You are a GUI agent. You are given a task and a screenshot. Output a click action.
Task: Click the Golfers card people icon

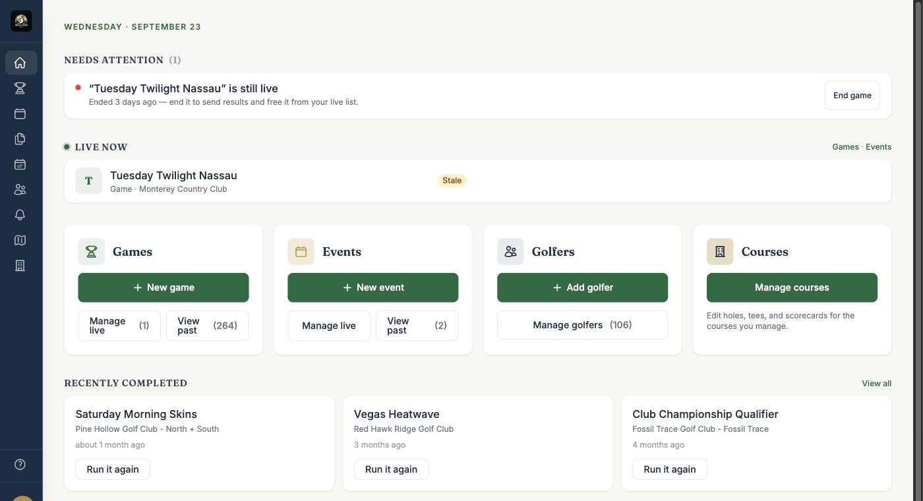click(x=510, y=252)
